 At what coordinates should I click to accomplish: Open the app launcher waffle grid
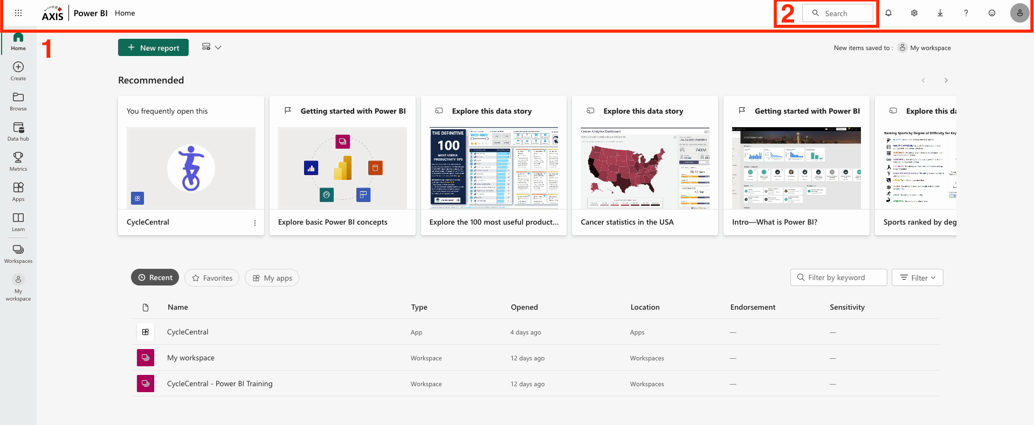(x=18, y=13)
